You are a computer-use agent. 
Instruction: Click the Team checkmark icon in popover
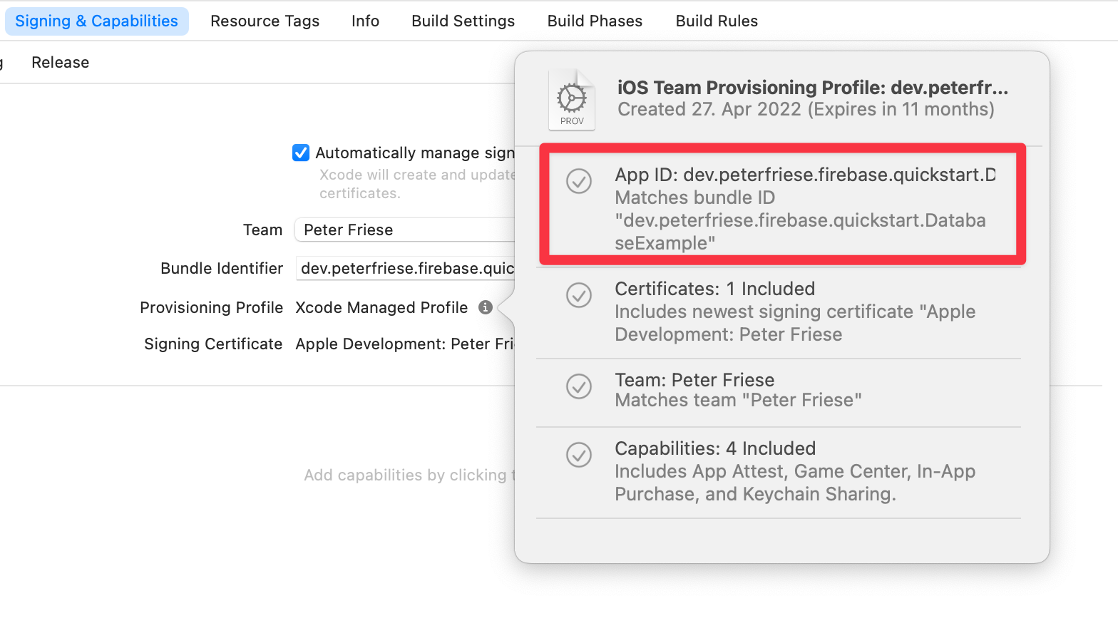tap(579, 386)
